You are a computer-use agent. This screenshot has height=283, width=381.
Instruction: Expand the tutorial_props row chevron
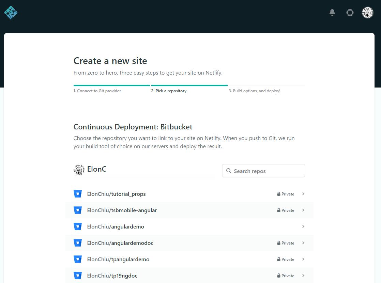tap(303, 194)
